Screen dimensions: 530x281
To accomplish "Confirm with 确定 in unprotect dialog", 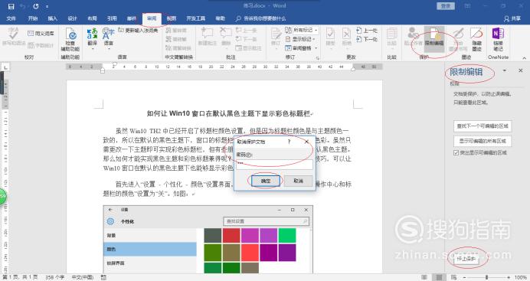I will pyautogui.click(x=266, y=181).
